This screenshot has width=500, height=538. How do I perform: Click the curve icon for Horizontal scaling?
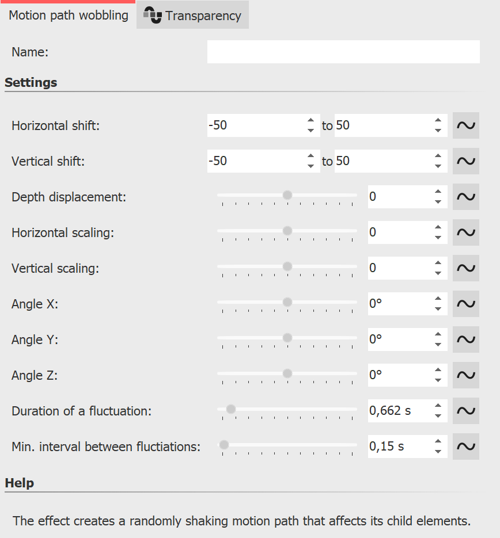coord(465,232)
